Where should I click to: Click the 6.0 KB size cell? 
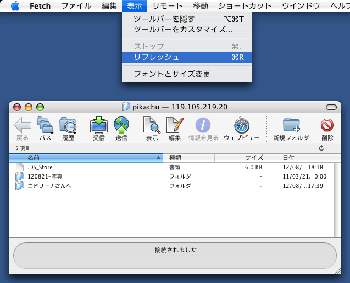(x=254, y=167)
